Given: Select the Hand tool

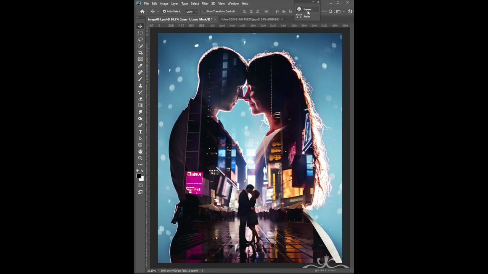Looking at the screenshot, I should click(x=140, y=151).
